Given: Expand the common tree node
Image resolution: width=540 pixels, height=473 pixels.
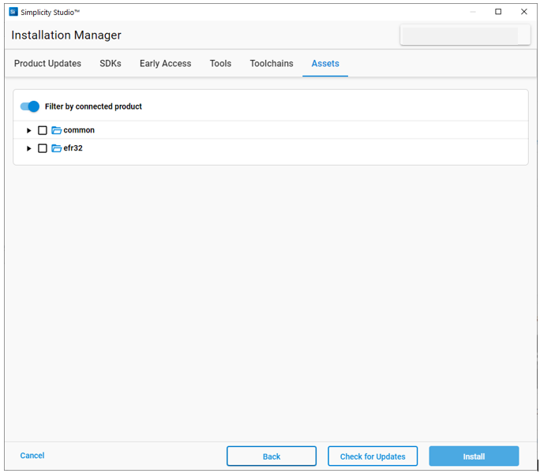Looking at the screenshot, I should point(29,130).
